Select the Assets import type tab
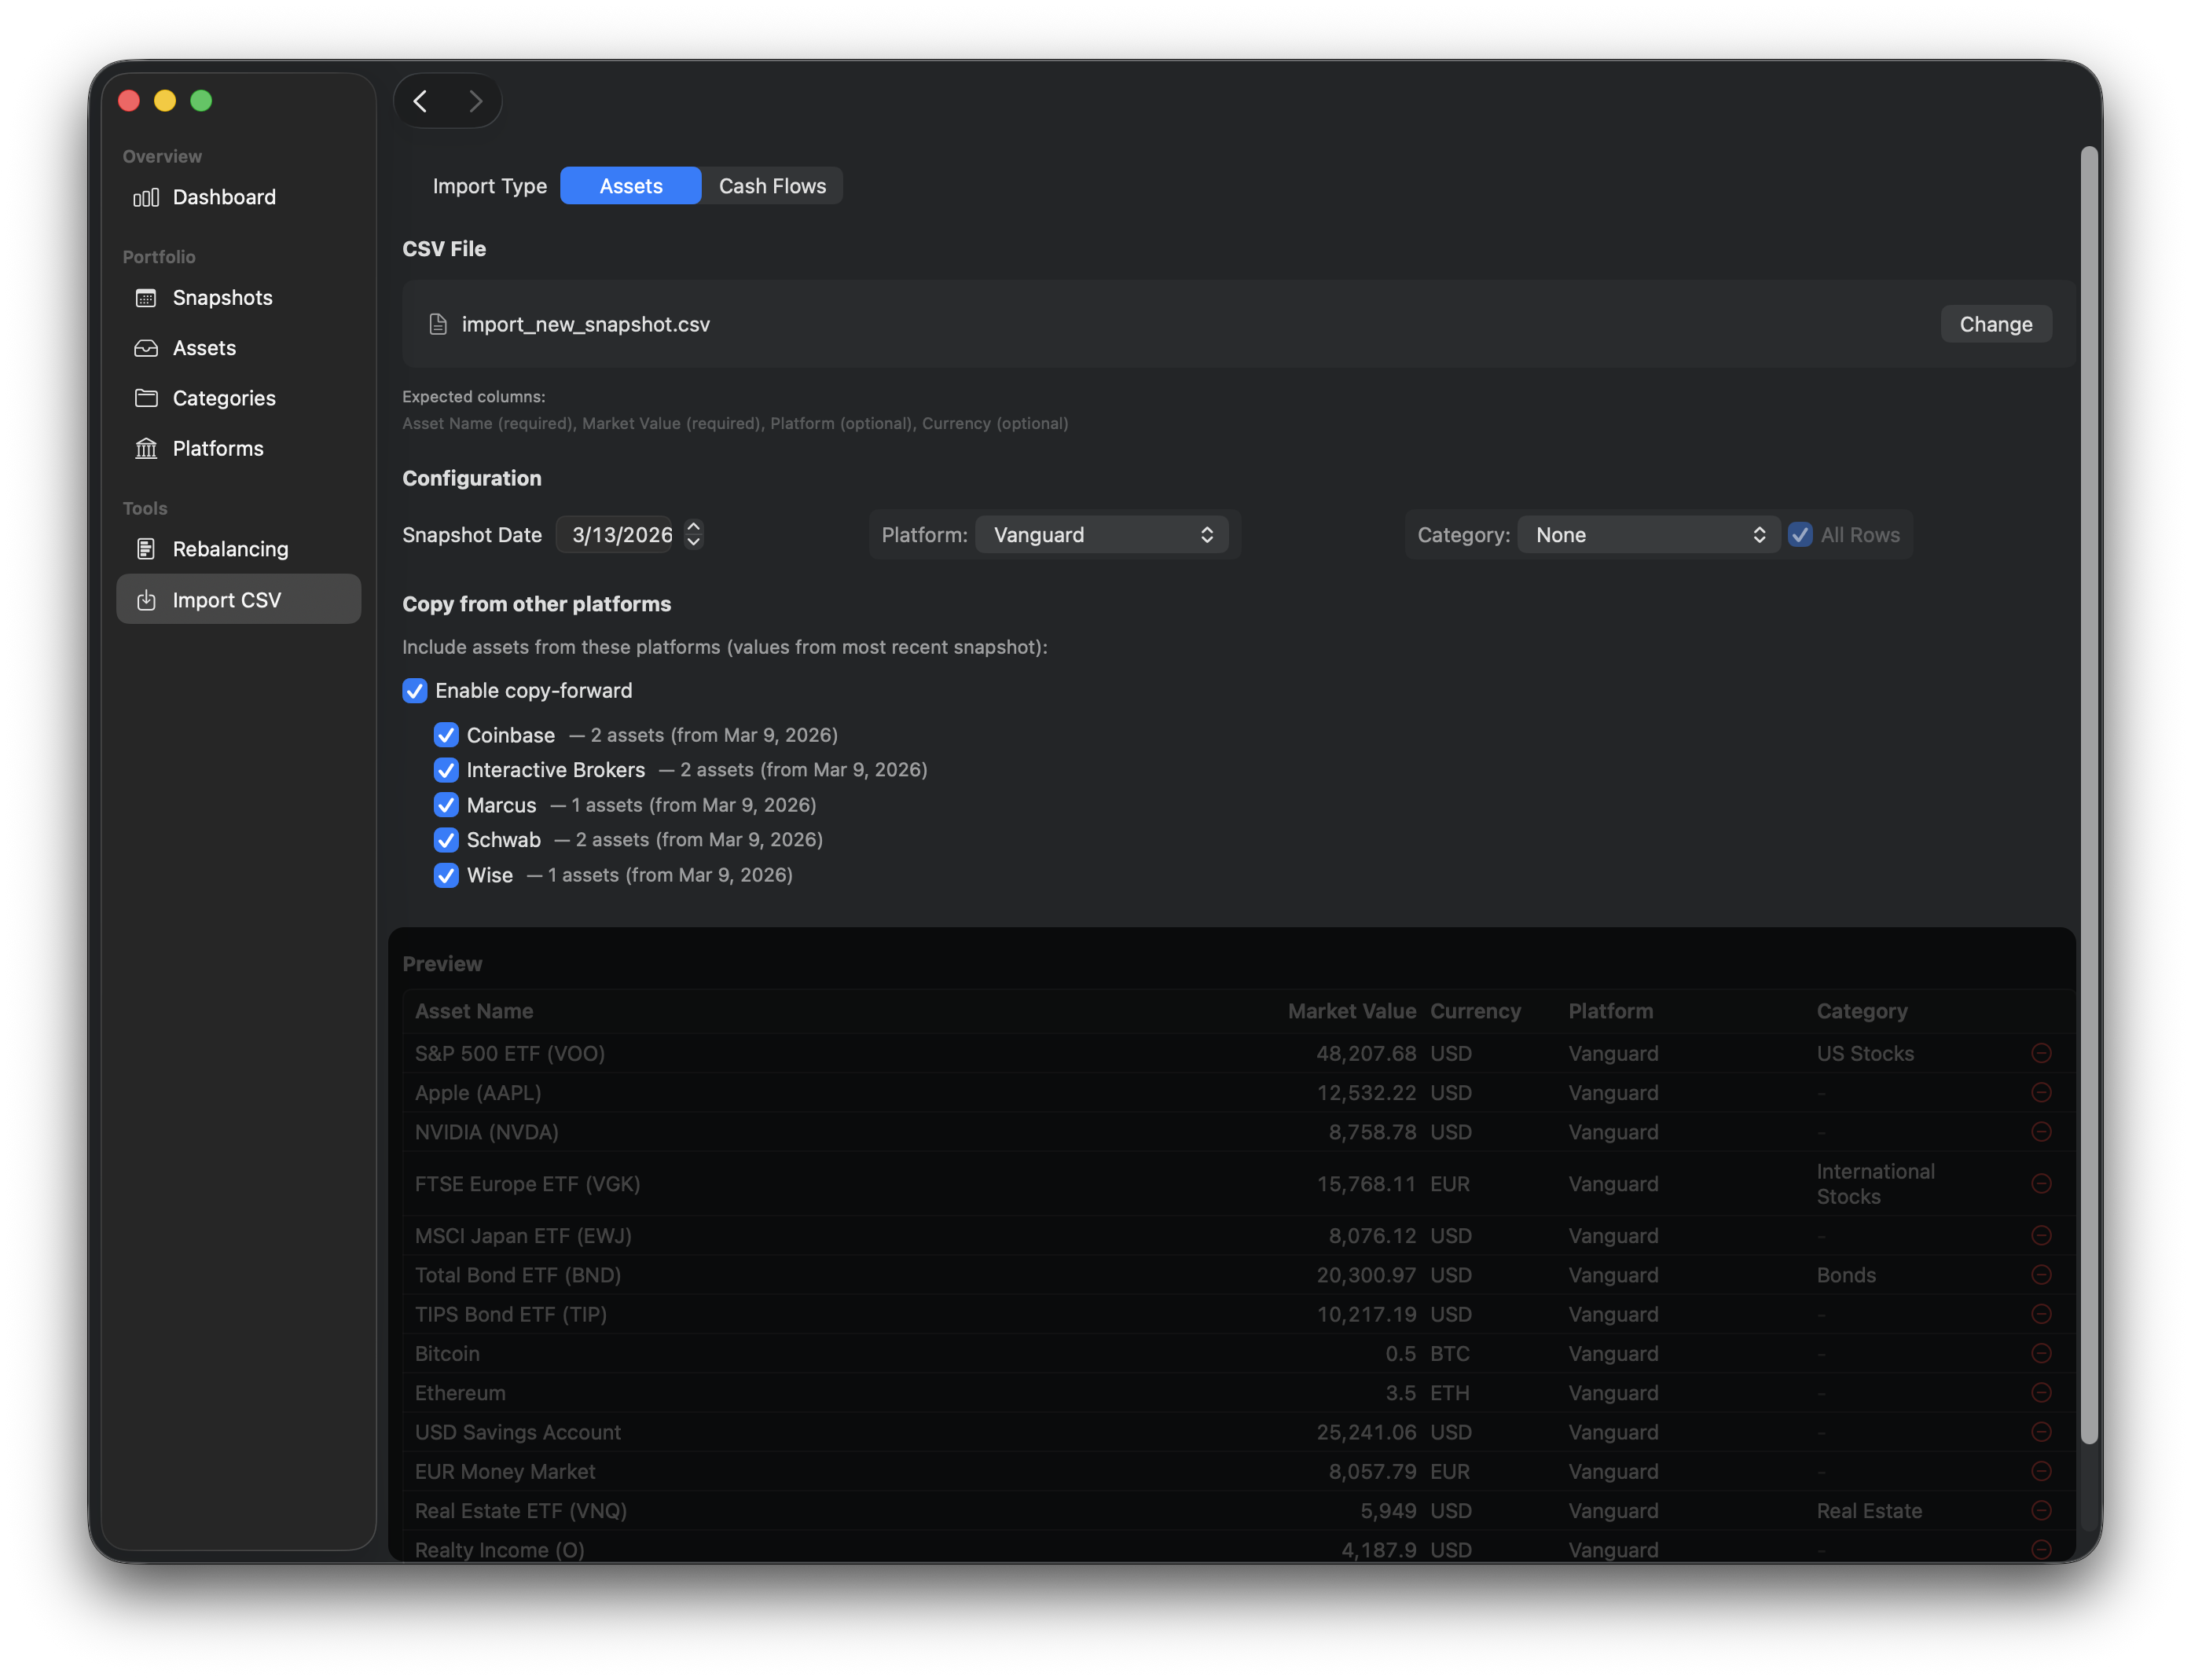The width and height of the screenshot is (2191, 1680). pos(630,185)
